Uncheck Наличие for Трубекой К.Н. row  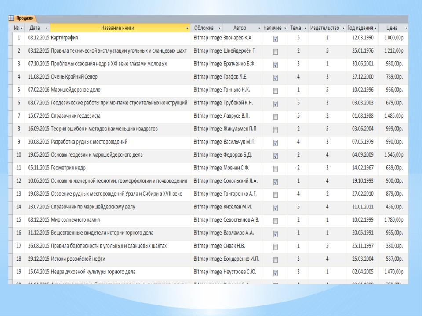click(275, 104)
